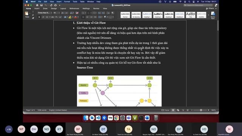Click the Search in Document field
Image resolution: width=242 pixels, height=136 pixels.
pos(198,5)
